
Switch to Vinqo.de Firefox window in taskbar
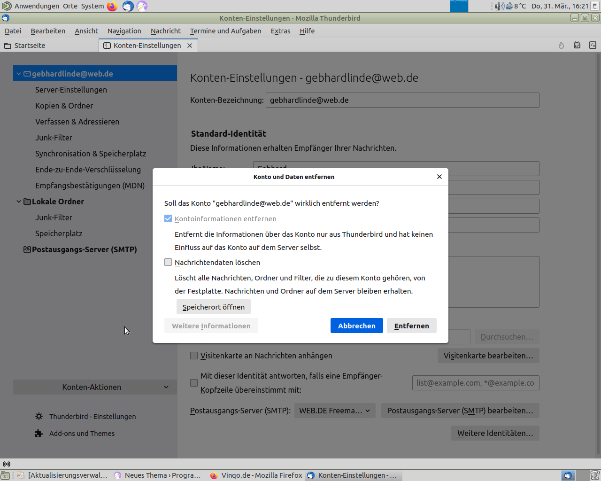pos(256,475)
